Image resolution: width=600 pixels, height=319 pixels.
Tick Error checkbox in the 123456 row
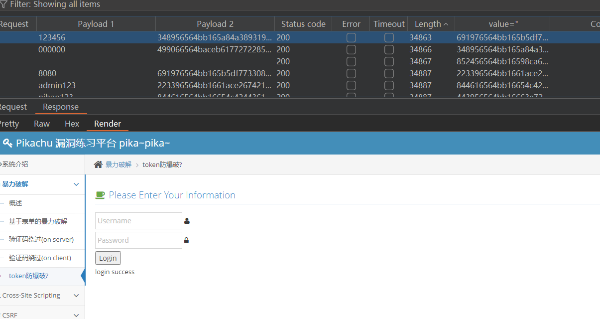point(351,37)
